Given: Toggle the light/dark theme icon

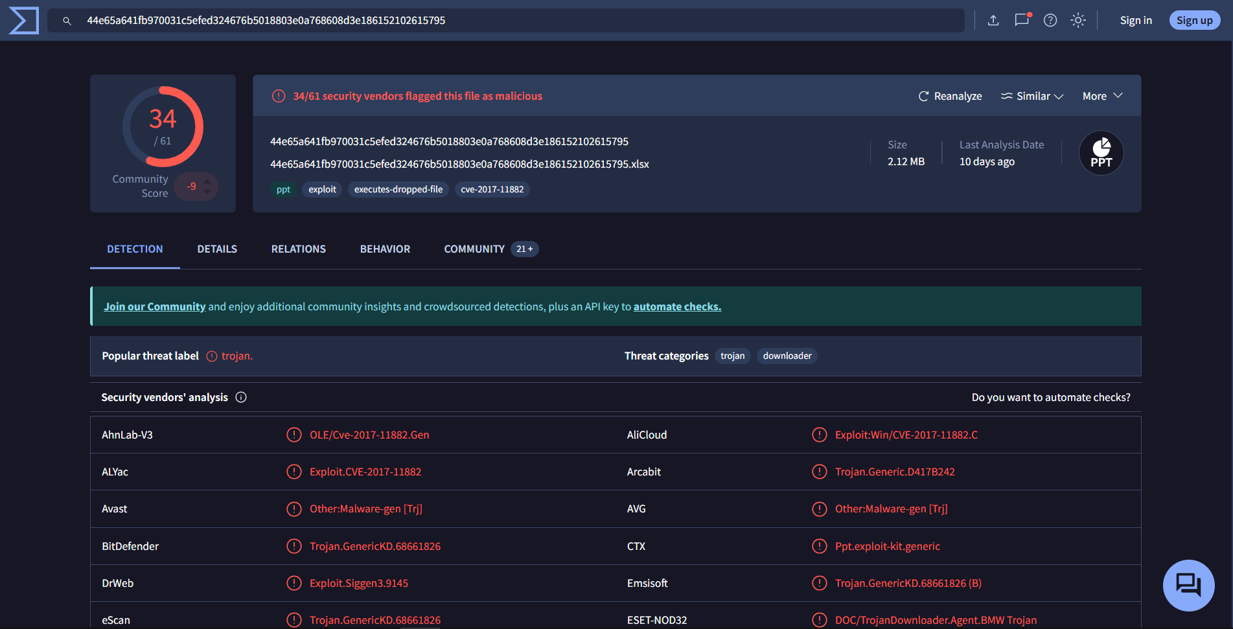Looking at the screenshot, I should tap(1078, 21).
